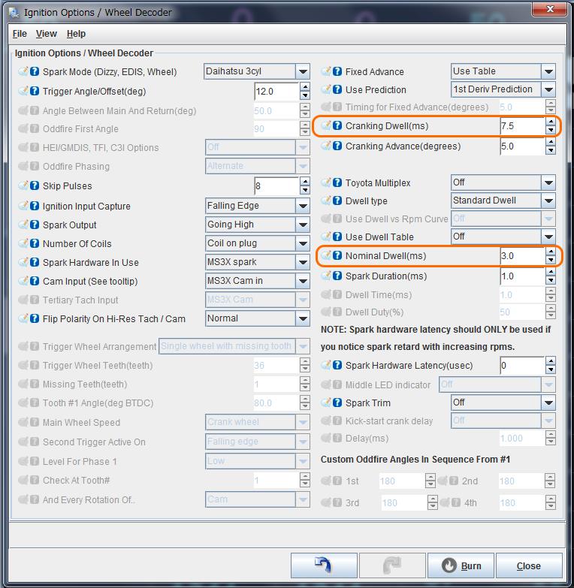The width and height of the screenshot is (574, 588).
Task: Show help for Use Prediction
Action: click(x=337, y=89)
